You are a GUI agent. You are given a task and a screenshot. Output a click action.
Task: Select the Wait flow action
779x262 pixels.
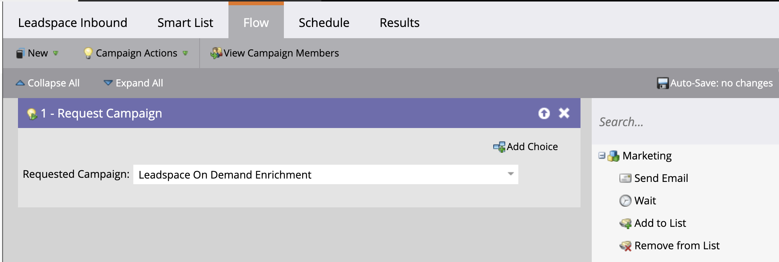(638, 201)
